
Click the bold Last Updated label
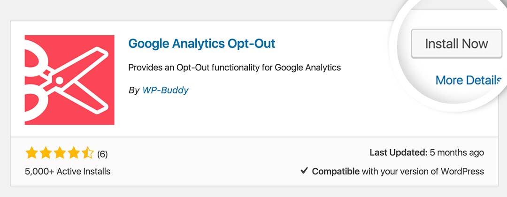click(x=398, y=153)
